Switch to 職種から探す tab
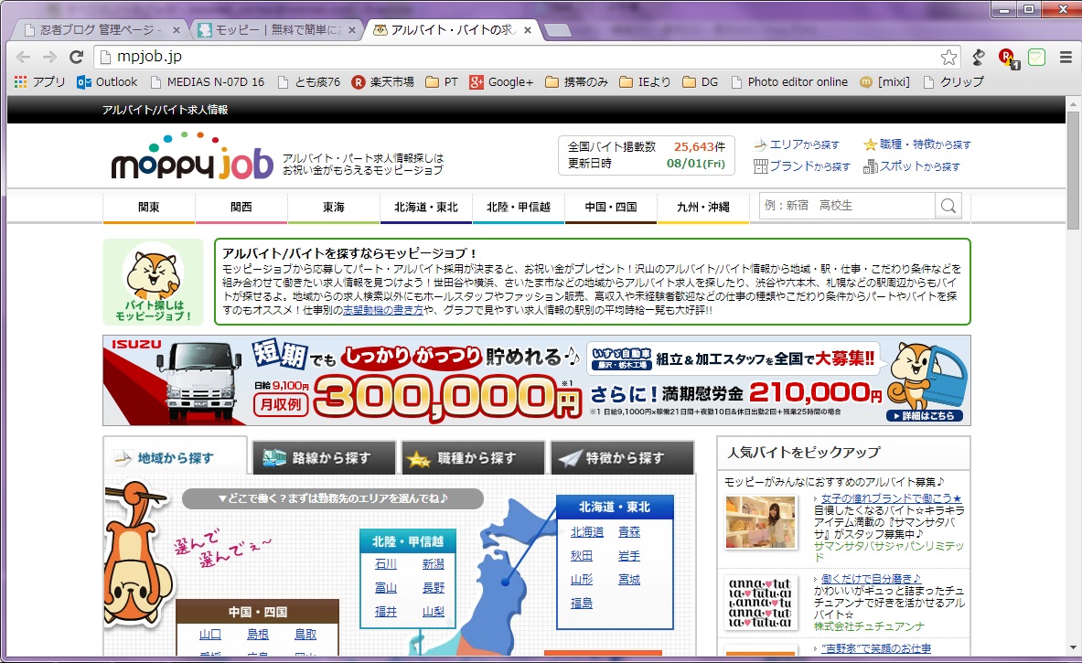1082x663 pixels. pyautogui.click(x=474, y=457)
